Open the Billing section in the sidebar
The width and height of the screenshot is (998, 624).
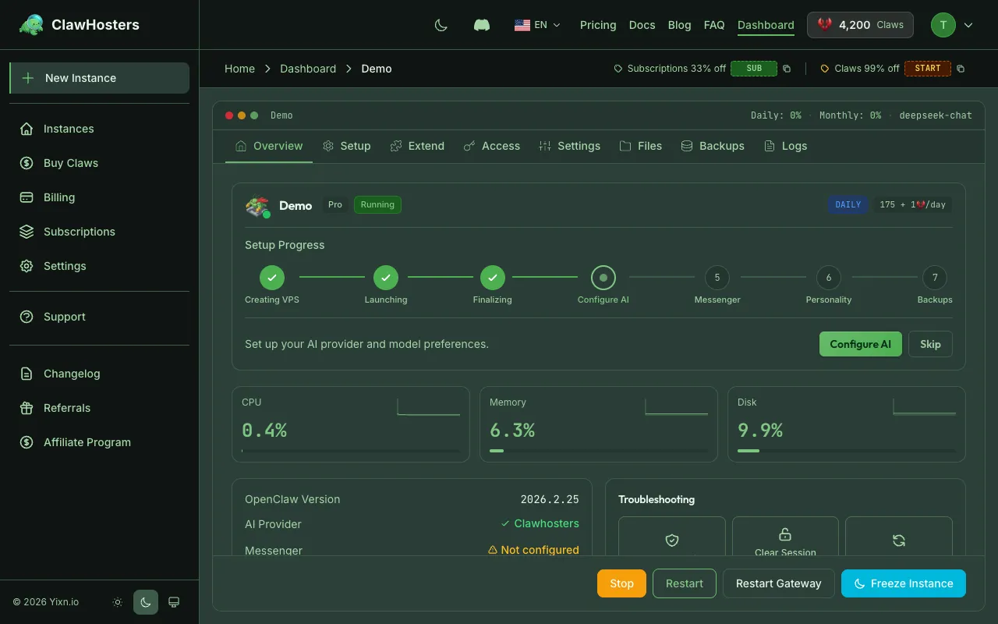[58, 197]
